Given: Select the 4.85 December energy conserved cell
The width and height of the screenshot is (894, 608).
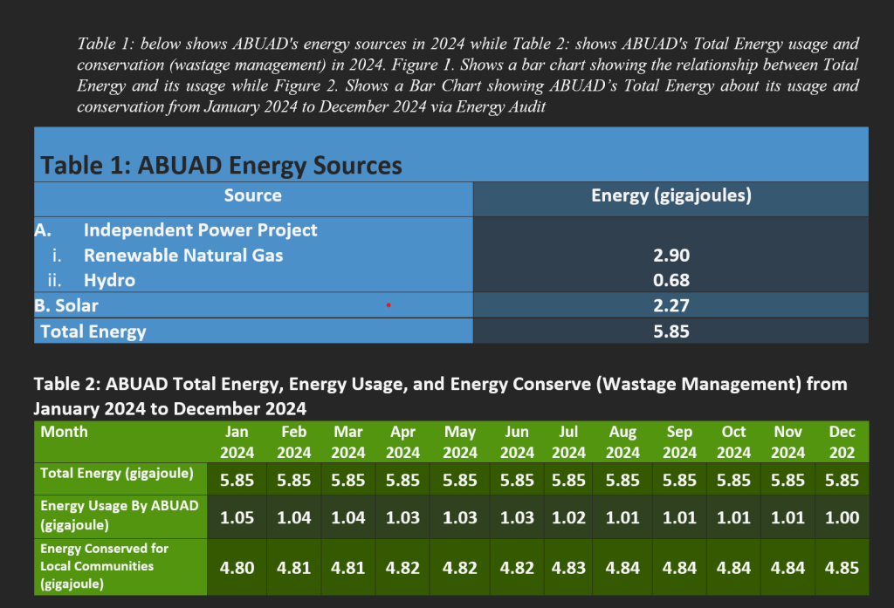Looking at the screenshot, I should pyautogui.click(x=842, y=568).
